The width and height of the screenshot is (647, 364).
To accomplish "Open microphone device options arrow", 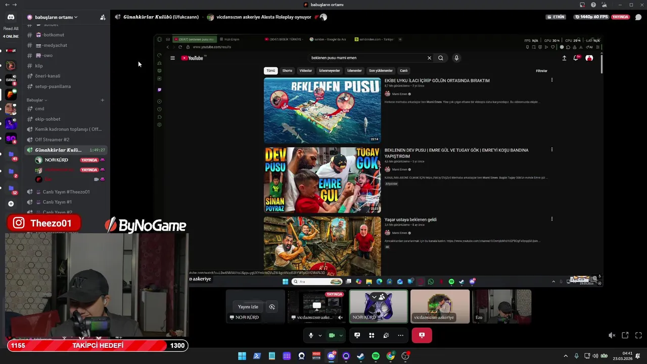I will tap(320, 335).
